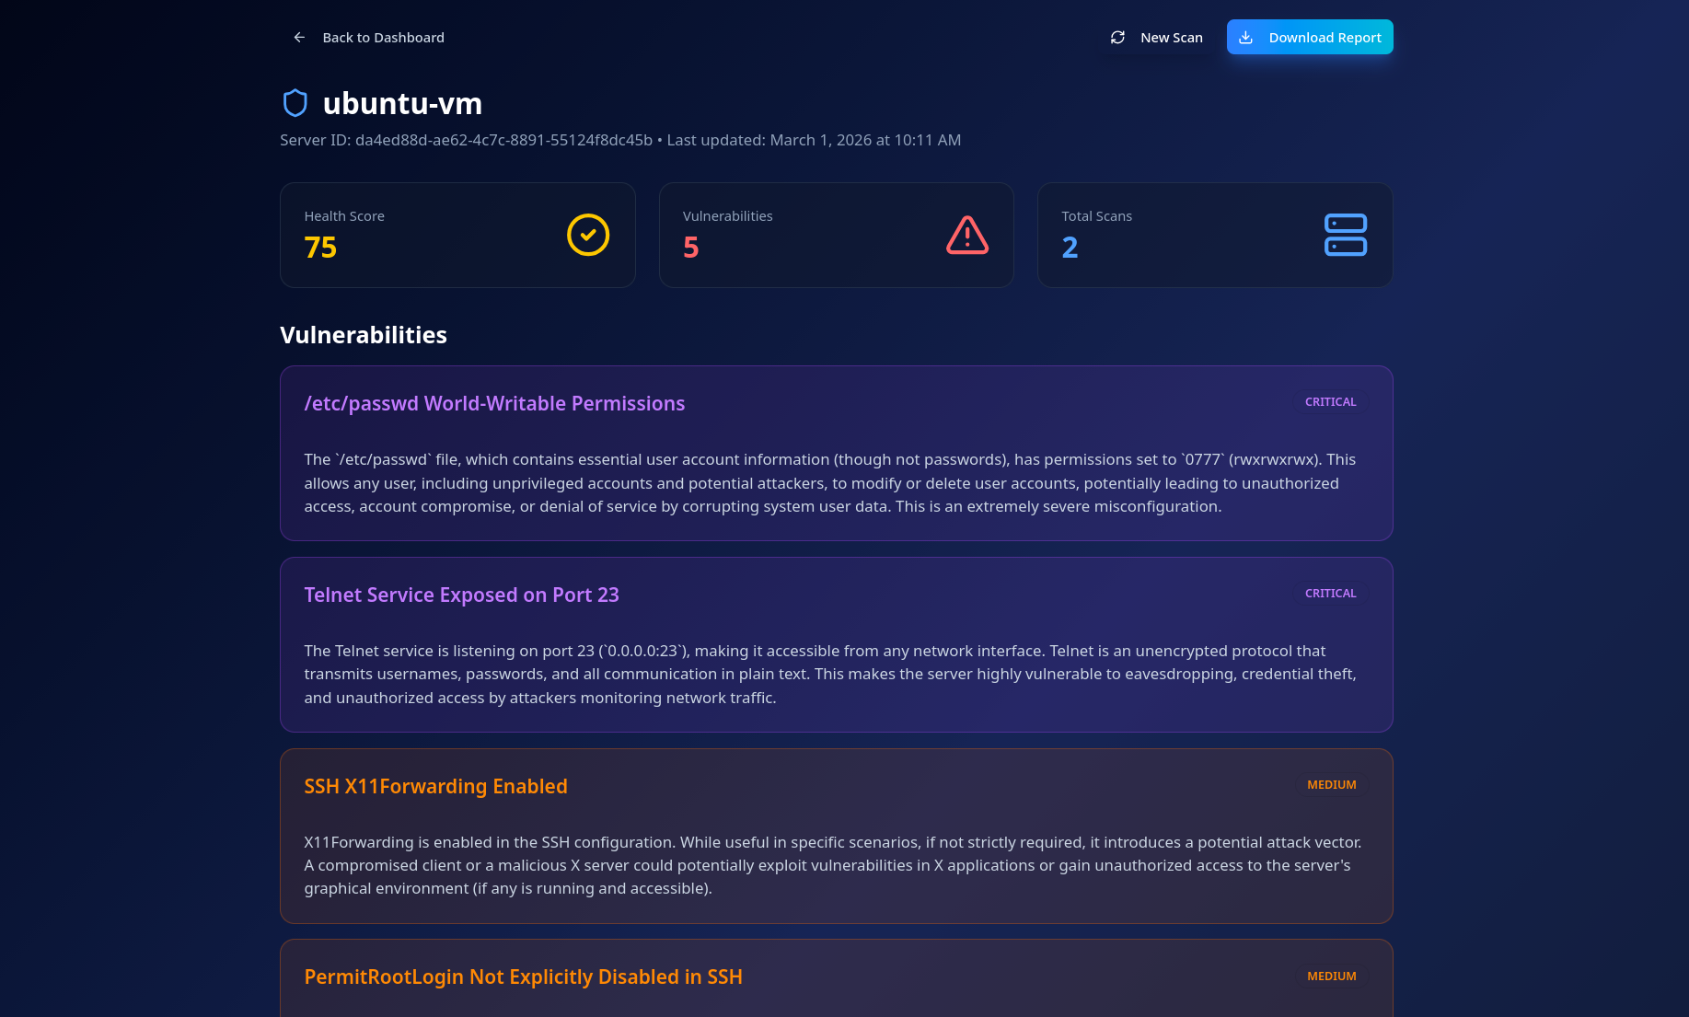Open /etc/passwd World-Writable Permissions title

coord(494,403)
